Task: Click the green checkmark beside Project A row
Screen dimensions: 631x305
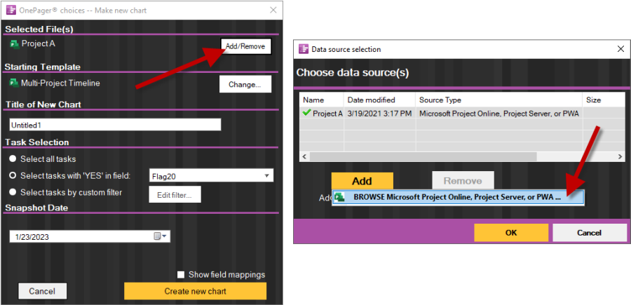Action: coord(307,114)
